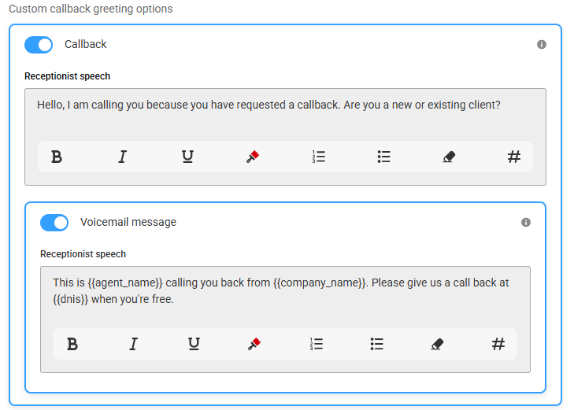Click into the Callback receptionist speech text

[268, 105]
